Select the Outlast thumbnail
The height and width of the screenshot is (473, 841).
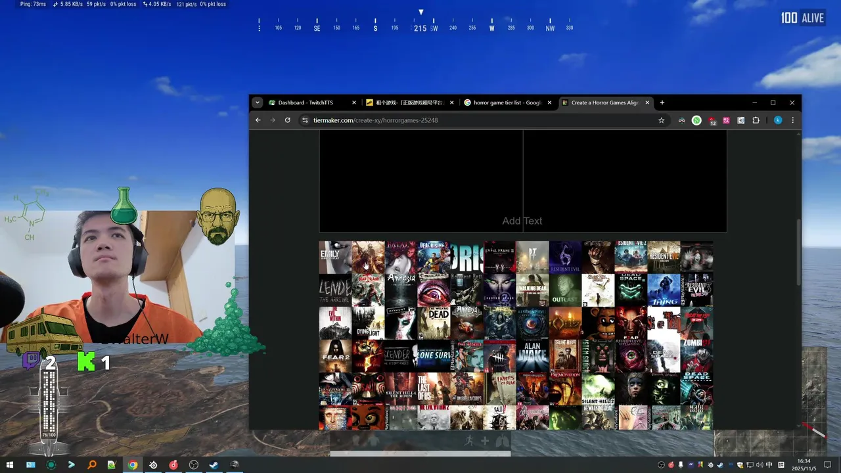click(x=565, y=290)
